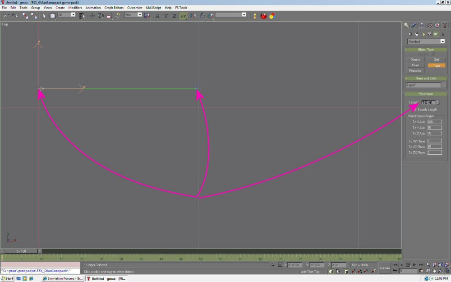The image size is (451, 282).
Task: Toggle the selection lock padlock icon
Action: coord(273,265)
